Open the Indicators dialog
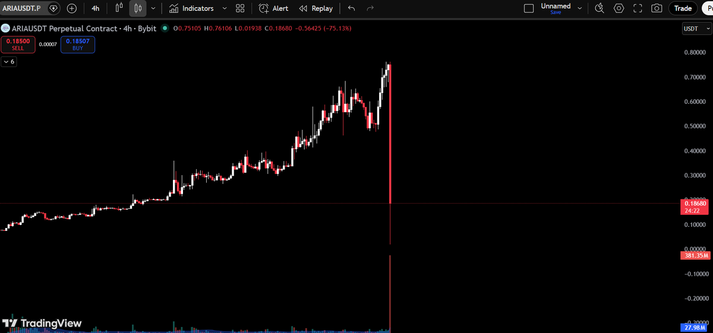Image resolution: width=713 pixels, height=333 pixels. point(191,8)
